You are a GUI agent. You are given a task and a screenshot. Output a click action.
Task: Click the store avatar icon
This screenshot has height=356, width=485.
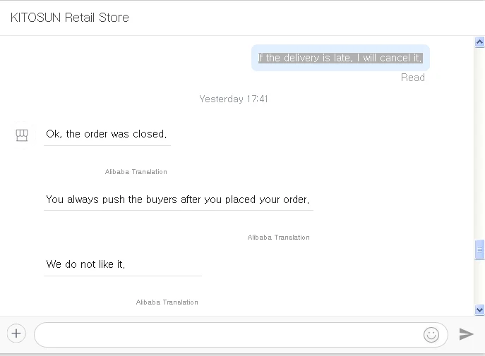click(22, 135)
